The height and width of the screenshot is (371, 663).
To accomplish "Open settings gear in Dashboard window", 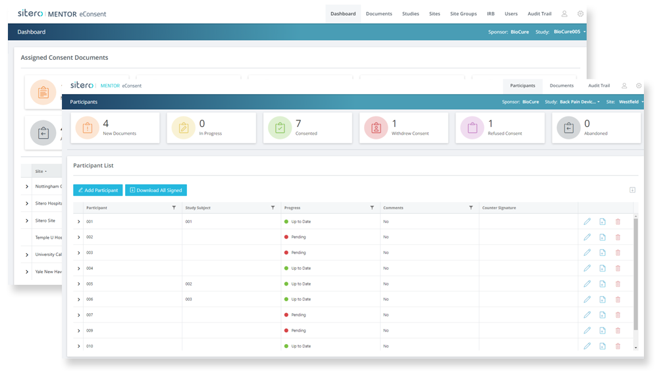I will pos(581,14).
